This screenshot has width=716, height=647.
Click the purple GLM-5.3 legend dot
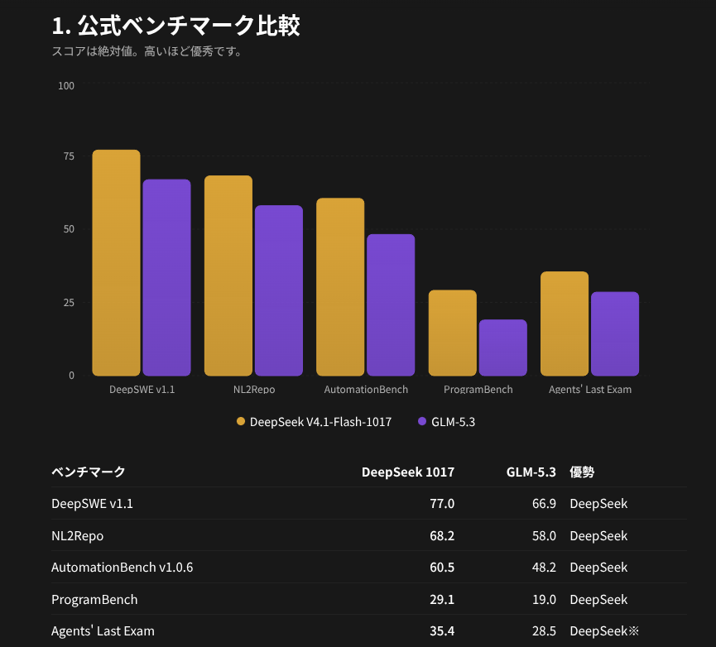tap(422, 421)
